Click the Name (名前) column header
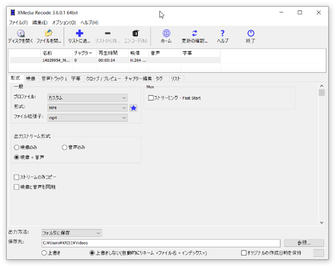The width and height of the screenshot is (335, 266). point(56,53)
